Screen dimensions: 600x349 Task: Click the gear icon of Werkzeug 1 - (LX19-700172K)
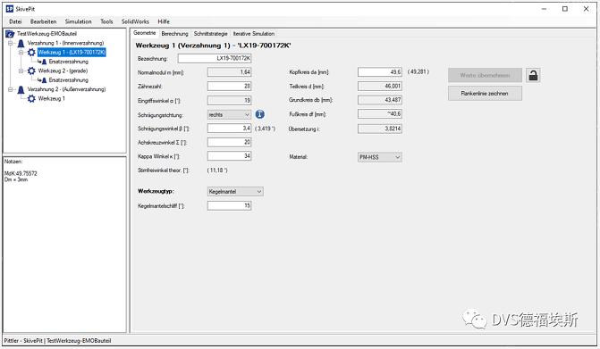31,53
